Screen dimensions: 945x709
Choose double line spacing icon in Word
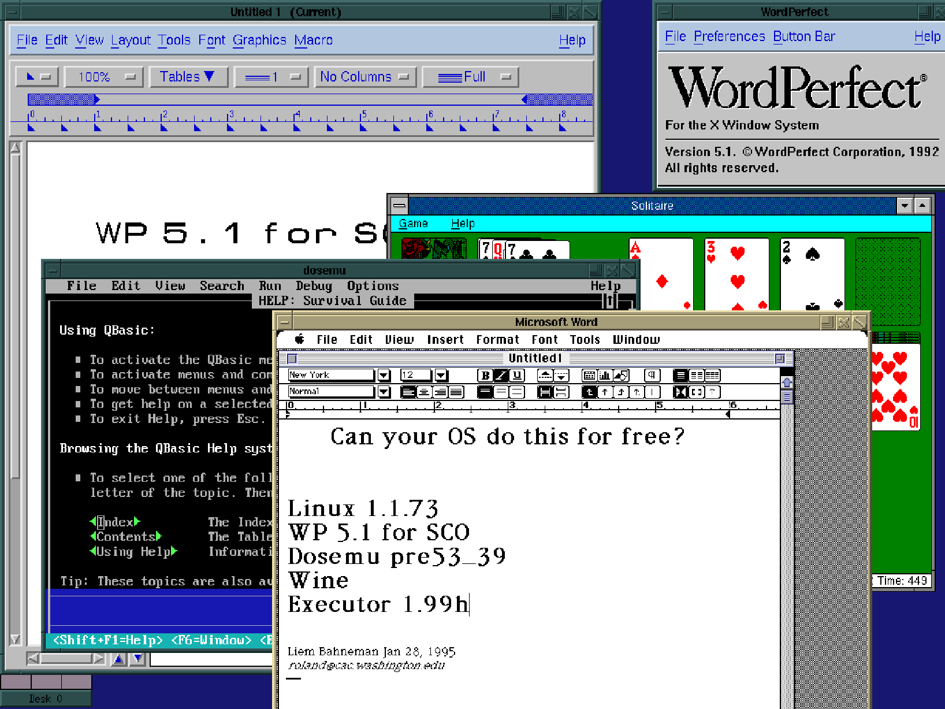(516, 392)
